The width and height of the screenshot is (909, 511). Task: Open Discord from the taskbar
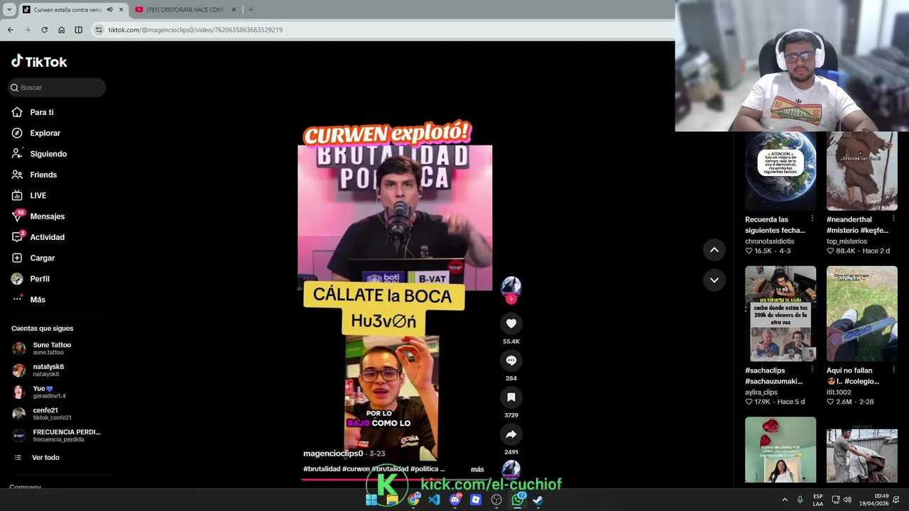[455, 500]
